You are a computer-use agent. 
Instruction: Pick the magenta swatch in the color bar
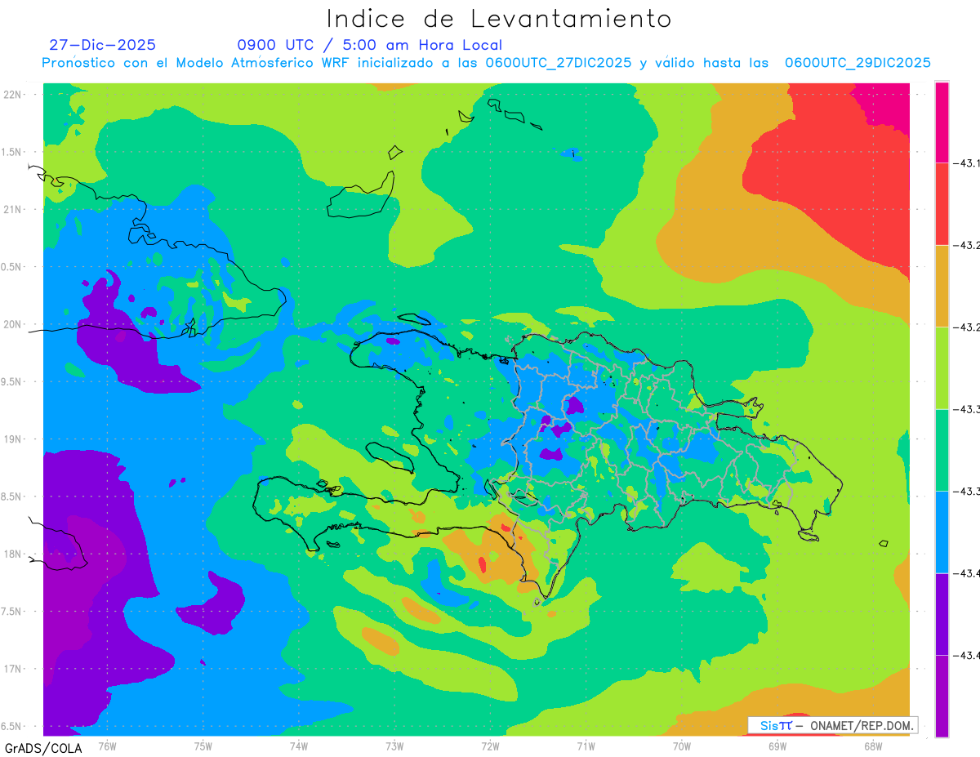(942, 122)
